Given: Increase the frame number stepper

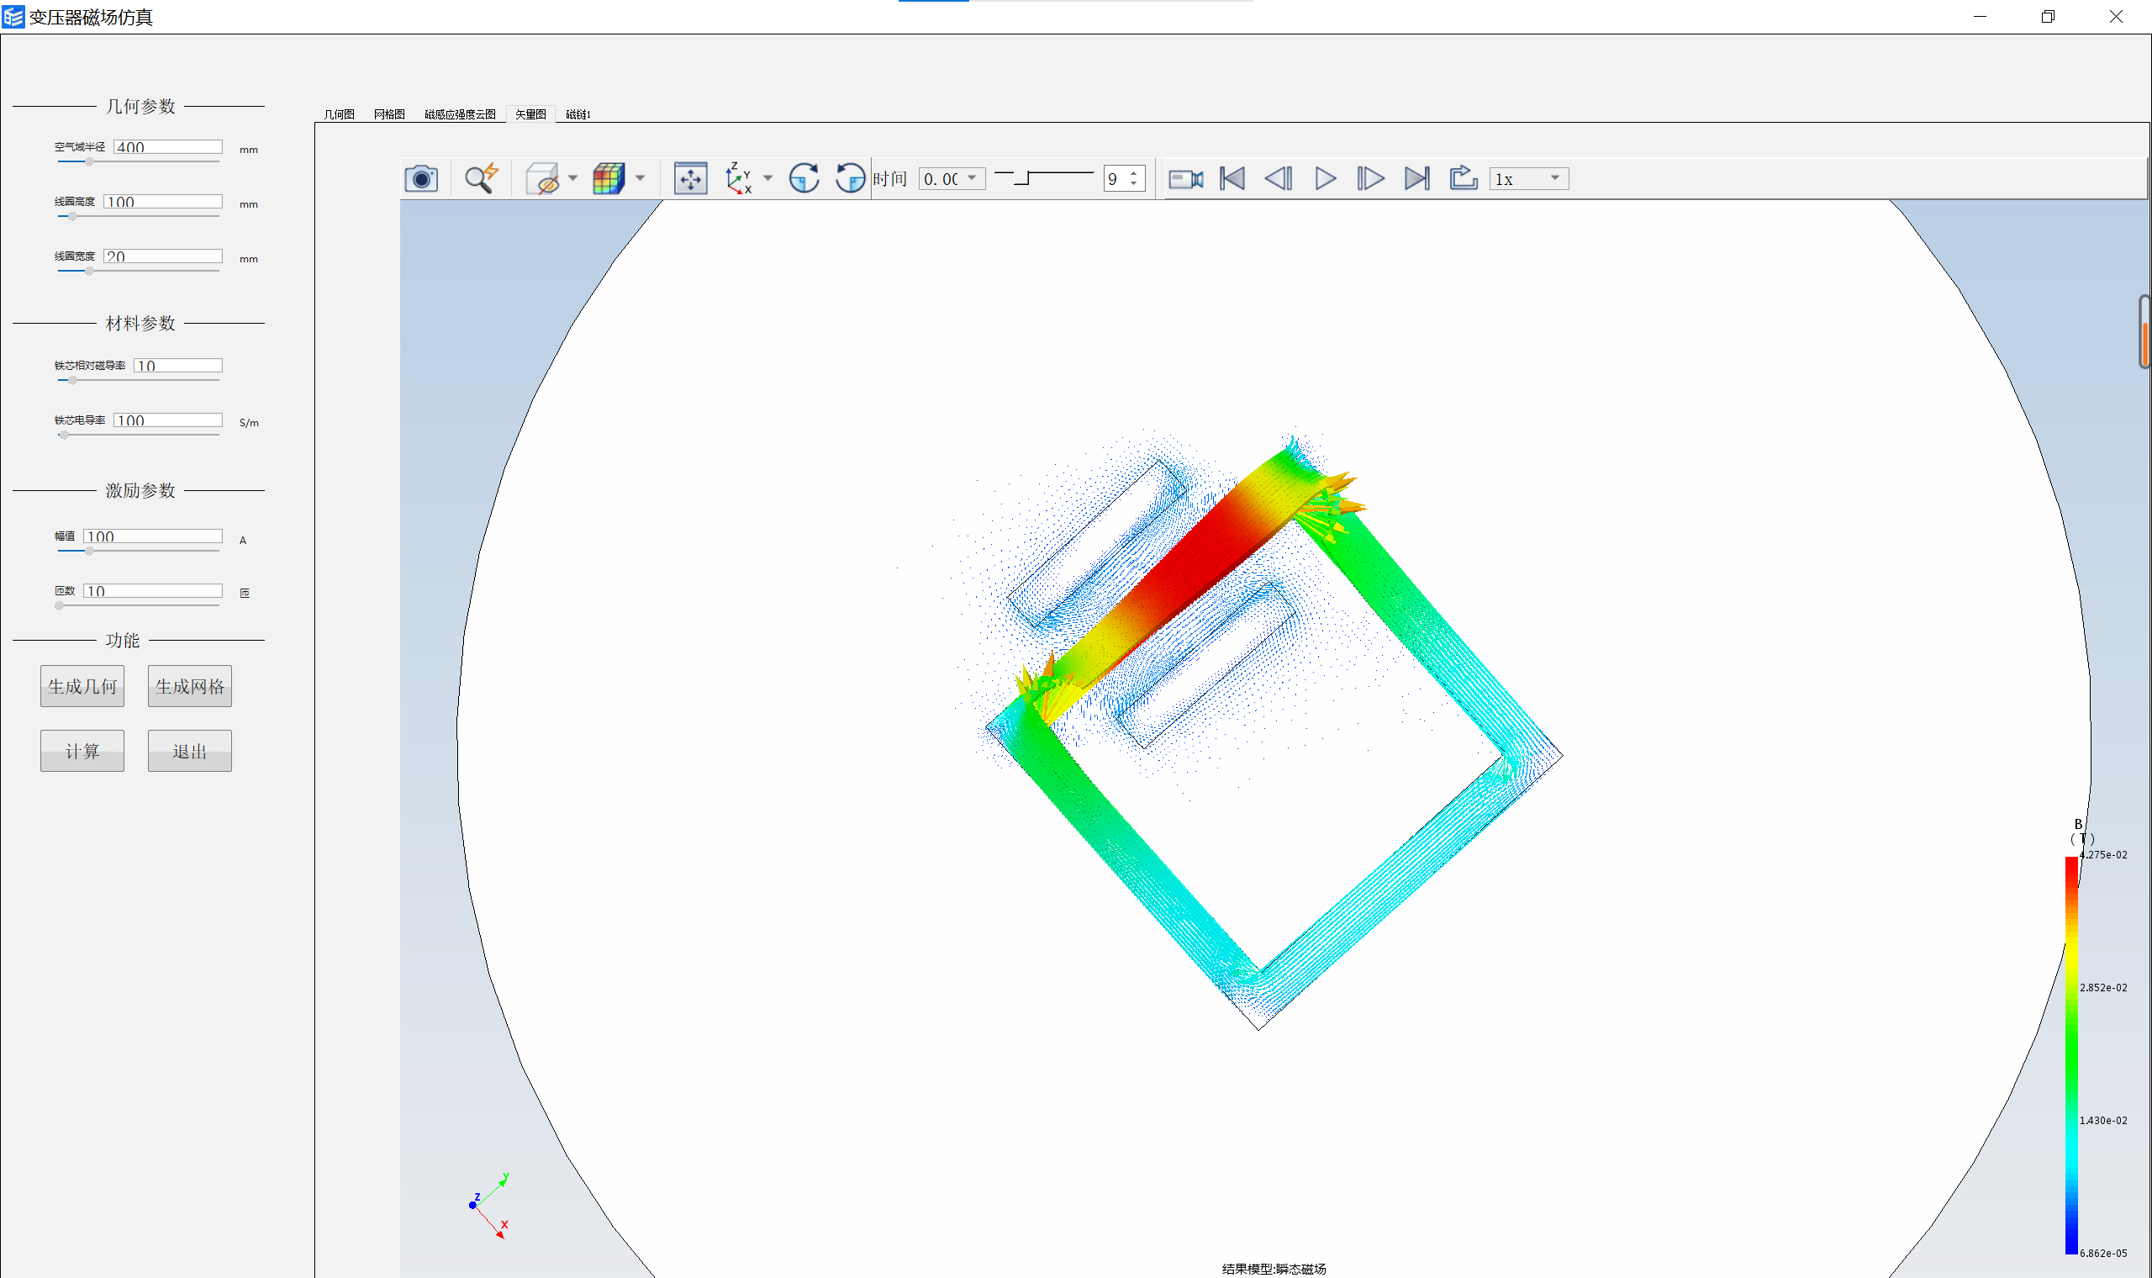Looking at the screenshot, I should (1134, 174).
